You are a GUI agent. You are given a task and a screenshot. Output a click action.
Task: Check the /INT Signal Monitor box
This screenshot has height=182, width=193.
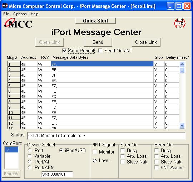pos(95,152)
